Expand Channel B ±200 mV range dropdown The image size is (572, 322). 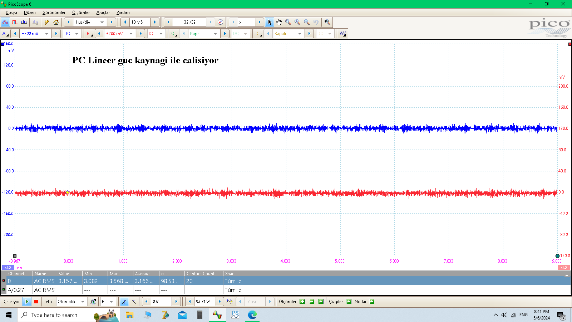coord(131,34)
